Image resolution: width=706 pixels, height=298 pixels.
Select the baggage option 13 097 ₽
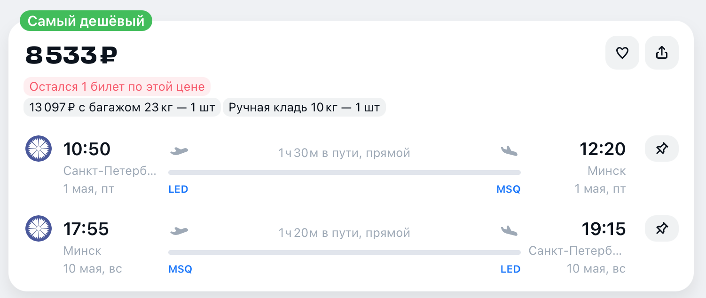coord(122,107)
